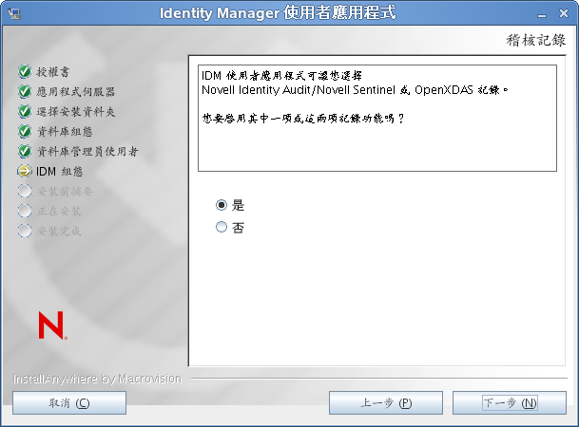Click the checkmark icon next to 應用程式伺服器
Viewport: 579px width, 427px height.
[25, 92]
